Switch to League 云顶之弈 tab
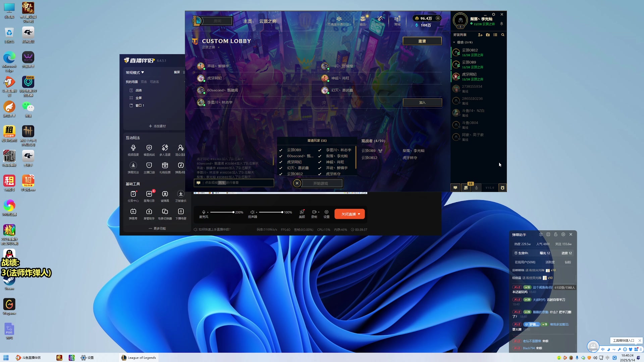Screen dimensions: 644x362 268,21
